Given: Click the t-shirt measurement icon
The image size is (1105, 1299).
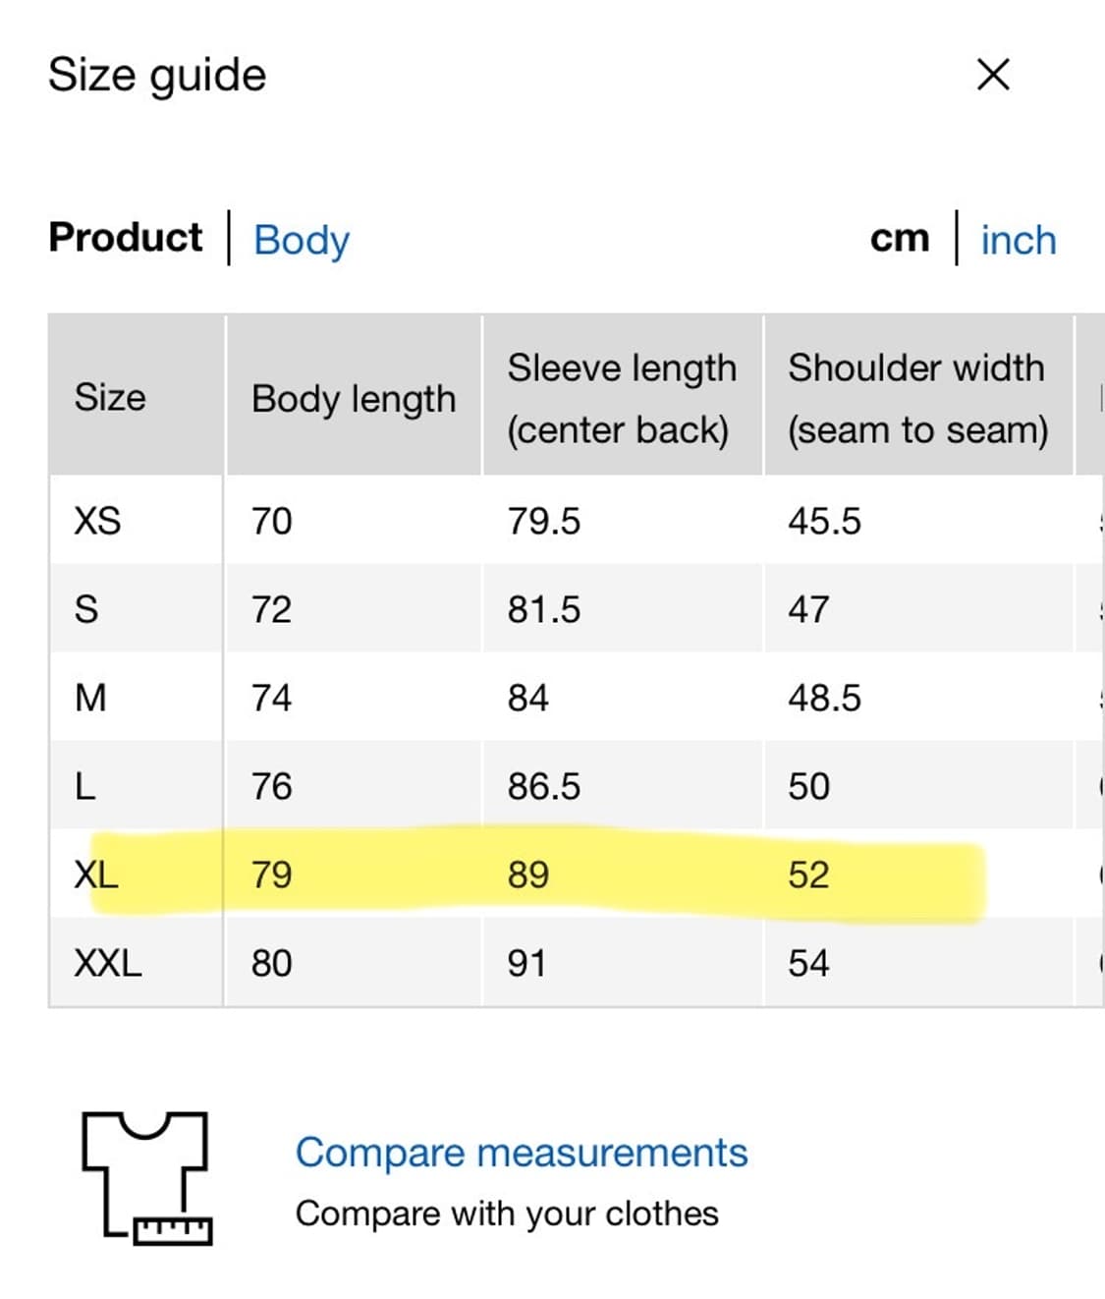Looking at the screenshot, I should [147, 1176].
